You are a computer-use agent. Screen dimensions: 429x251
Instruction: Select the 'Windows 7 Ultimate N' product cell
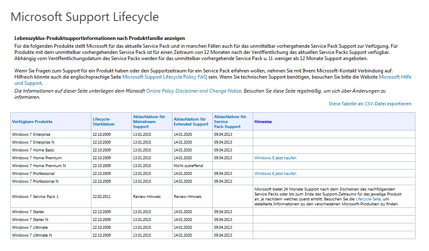(x=51, y=235)
